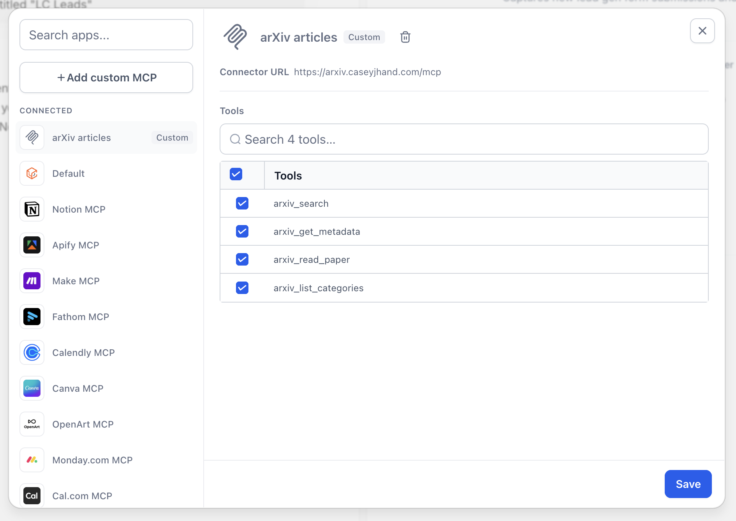Click the Make MCP icon
This screenshot has height=521, width=736.
tap(32, 281)
